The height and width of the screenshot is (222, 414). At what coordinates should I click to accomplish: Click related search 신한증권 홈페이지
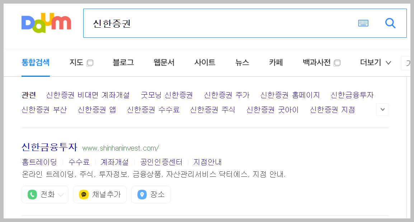point(290,95)
